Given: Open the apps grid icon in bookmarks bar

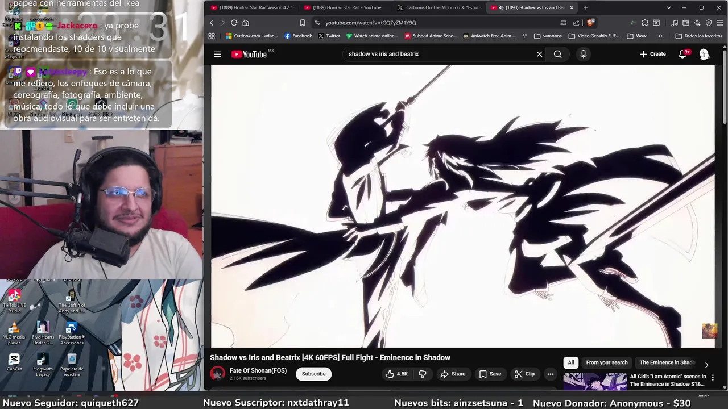Looking at the screenshot, I should (212, 36).
